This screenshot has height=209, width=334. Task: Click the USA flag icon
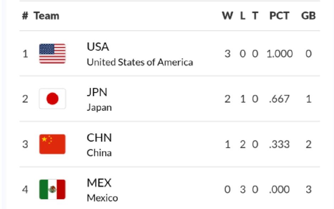click(52, 54)
